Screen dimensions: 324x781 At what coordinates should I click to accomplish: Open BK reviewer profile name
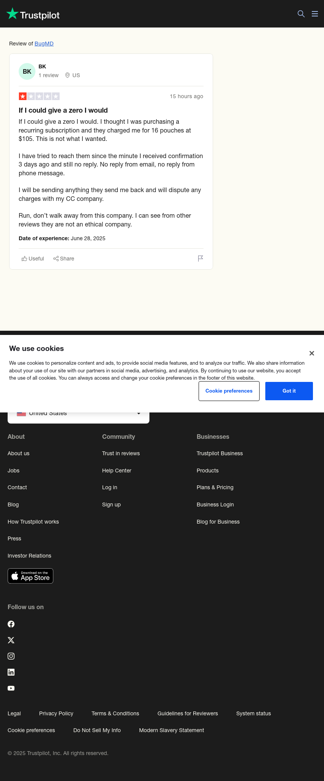tap(42, 66)
